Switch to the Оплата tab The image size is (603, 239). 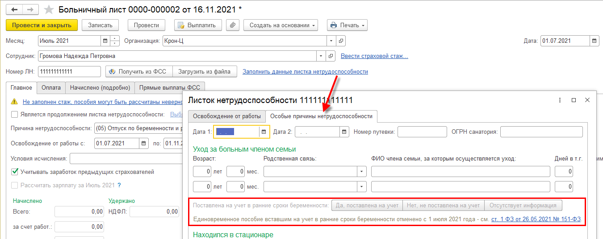click(51, 88)
